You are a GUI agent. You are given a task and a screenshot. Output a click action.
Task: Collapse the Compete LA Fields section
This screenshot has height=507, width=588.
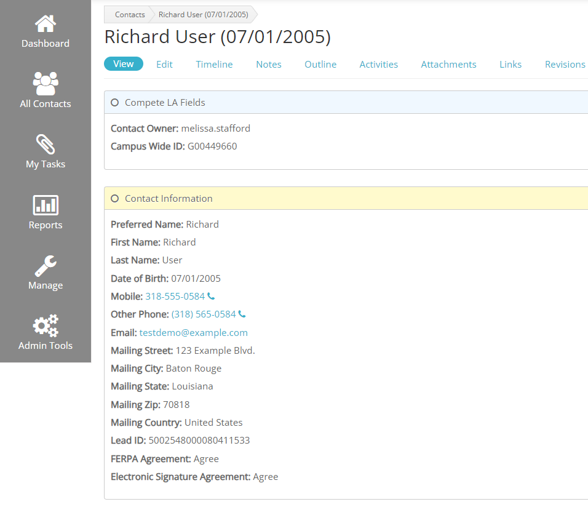[114, 103]
